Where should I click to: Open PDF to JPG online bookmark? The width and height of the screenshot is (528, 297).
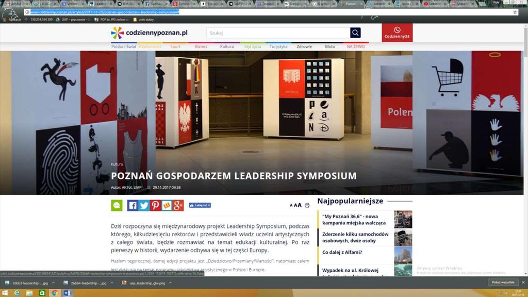(112, 20)
